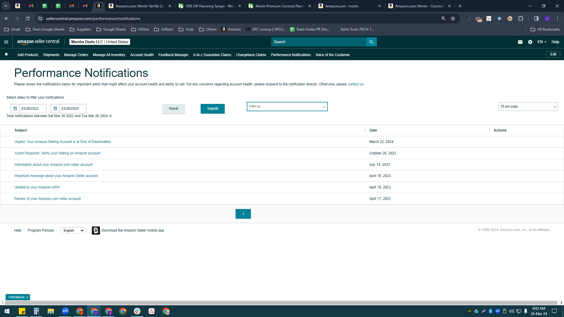Open Add Products menu item
This screenshot has width=564, height=317.
pos(28,55)
